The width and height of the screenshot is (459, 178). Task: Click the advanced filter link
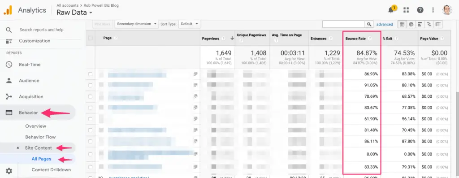(x=385, y=24)
